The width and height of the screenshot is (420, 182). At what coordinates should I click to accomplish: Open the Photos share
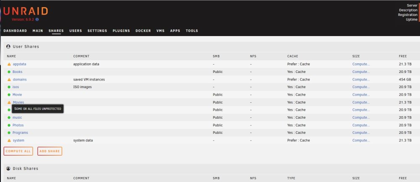(18, 125)
